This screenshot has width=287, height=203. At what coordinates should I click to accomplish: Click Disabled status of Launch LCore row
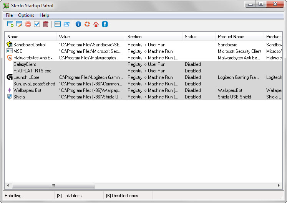193,77
